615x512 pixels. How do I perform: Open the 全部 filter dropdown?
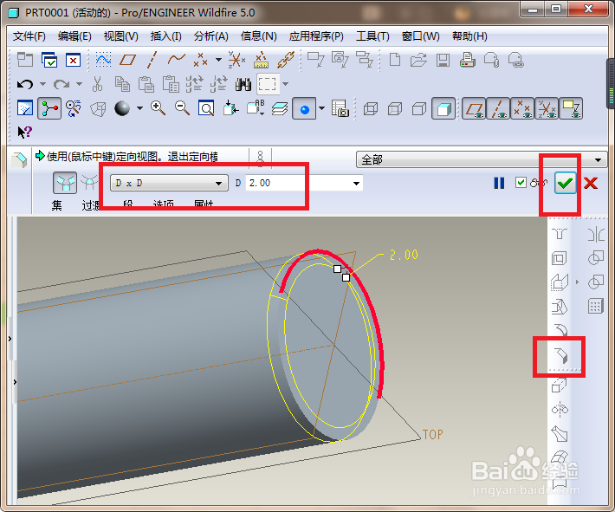point(482,160)
